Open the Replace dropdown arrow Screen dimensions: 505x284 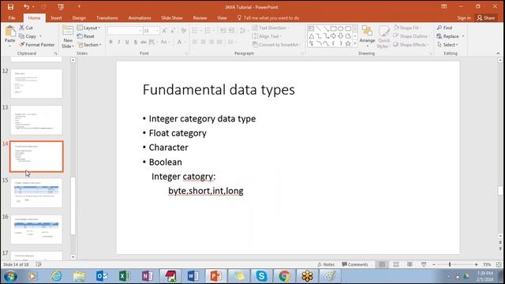tap(463, 36)
